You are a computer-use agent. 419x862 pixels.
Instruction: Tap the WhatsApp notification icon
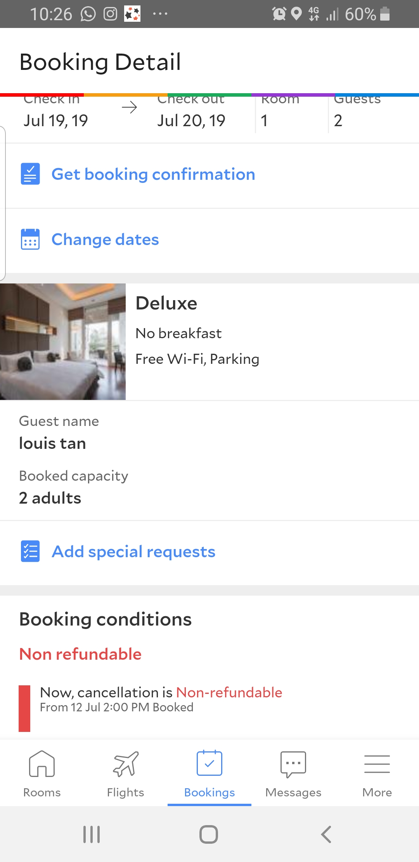pos(88,14)
